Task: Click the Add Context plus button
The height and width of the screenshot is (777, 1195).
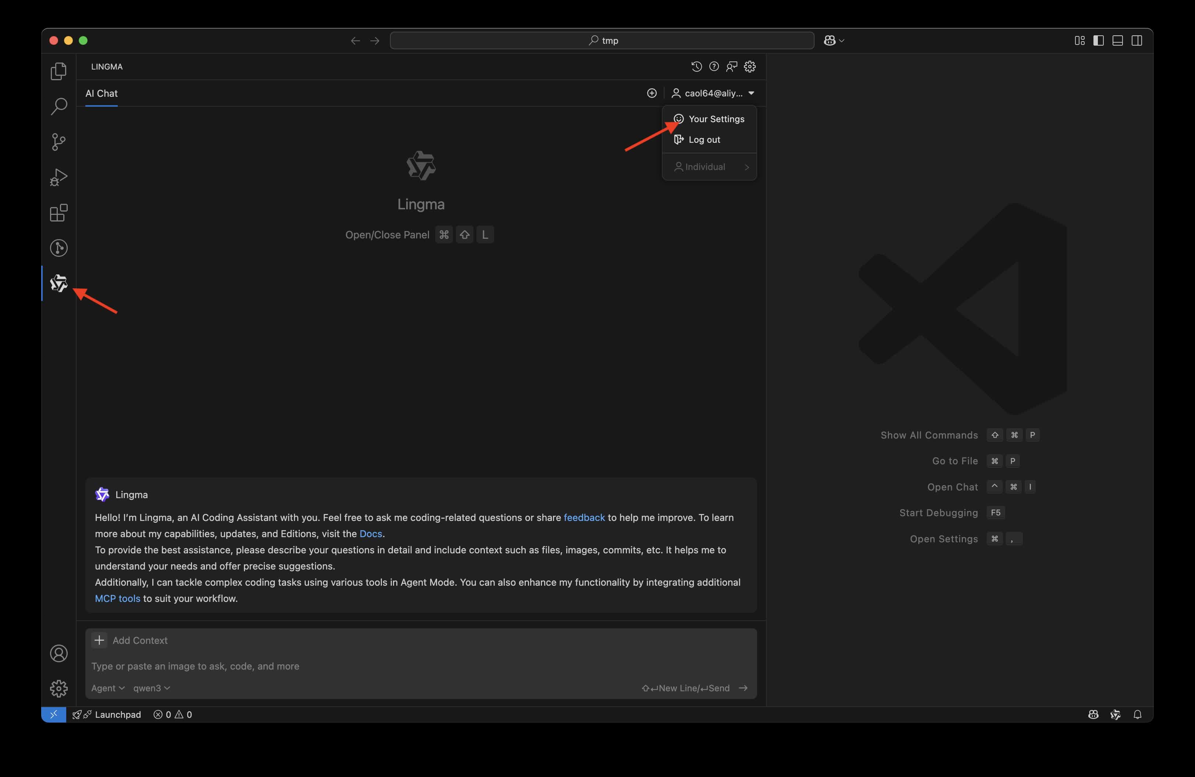Action: tap(99, 640)
